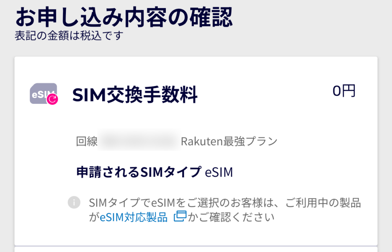The height and width of the screenshot is (252, 392).
Task: Click the 回線 label
Action: coord(87,141)
